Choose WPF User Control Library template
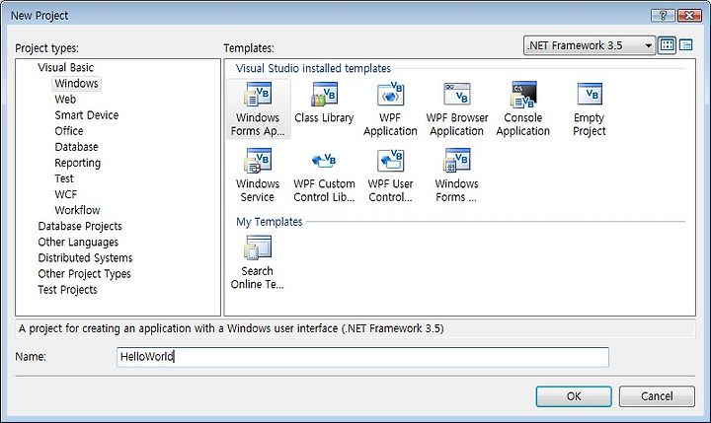The width and height of the screenshot is (711, 423). point(390,176)
